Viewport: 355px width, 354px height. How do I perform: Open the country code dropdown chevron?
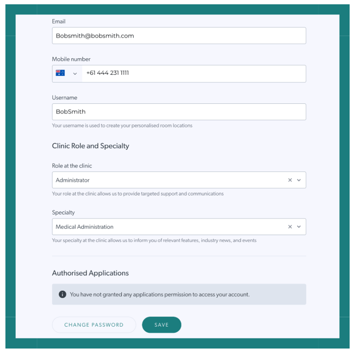(75, 74)
